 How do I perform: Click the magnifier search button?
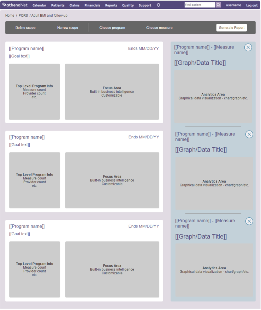[219, 5]
